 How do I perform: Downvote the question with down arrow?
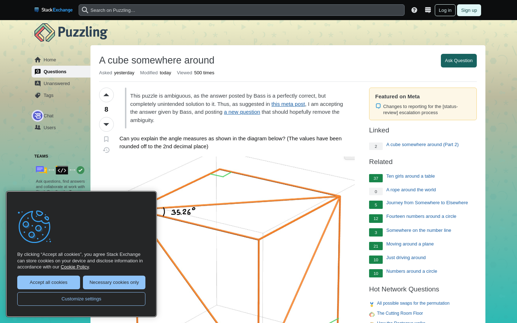[x=106, y=125]
